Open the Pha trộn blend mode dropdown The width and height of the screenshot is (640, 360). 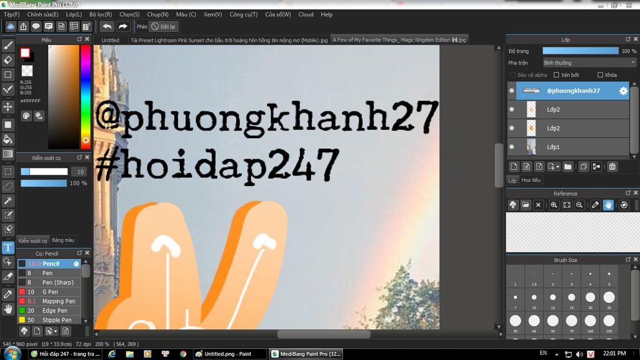[x=589, y=63]
